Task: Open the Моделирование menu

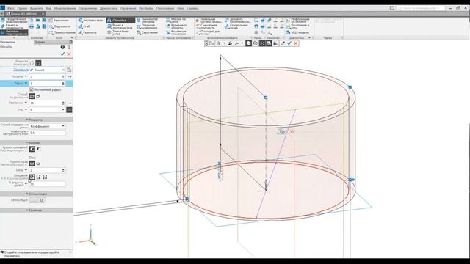Action: (x=65, y=8)
